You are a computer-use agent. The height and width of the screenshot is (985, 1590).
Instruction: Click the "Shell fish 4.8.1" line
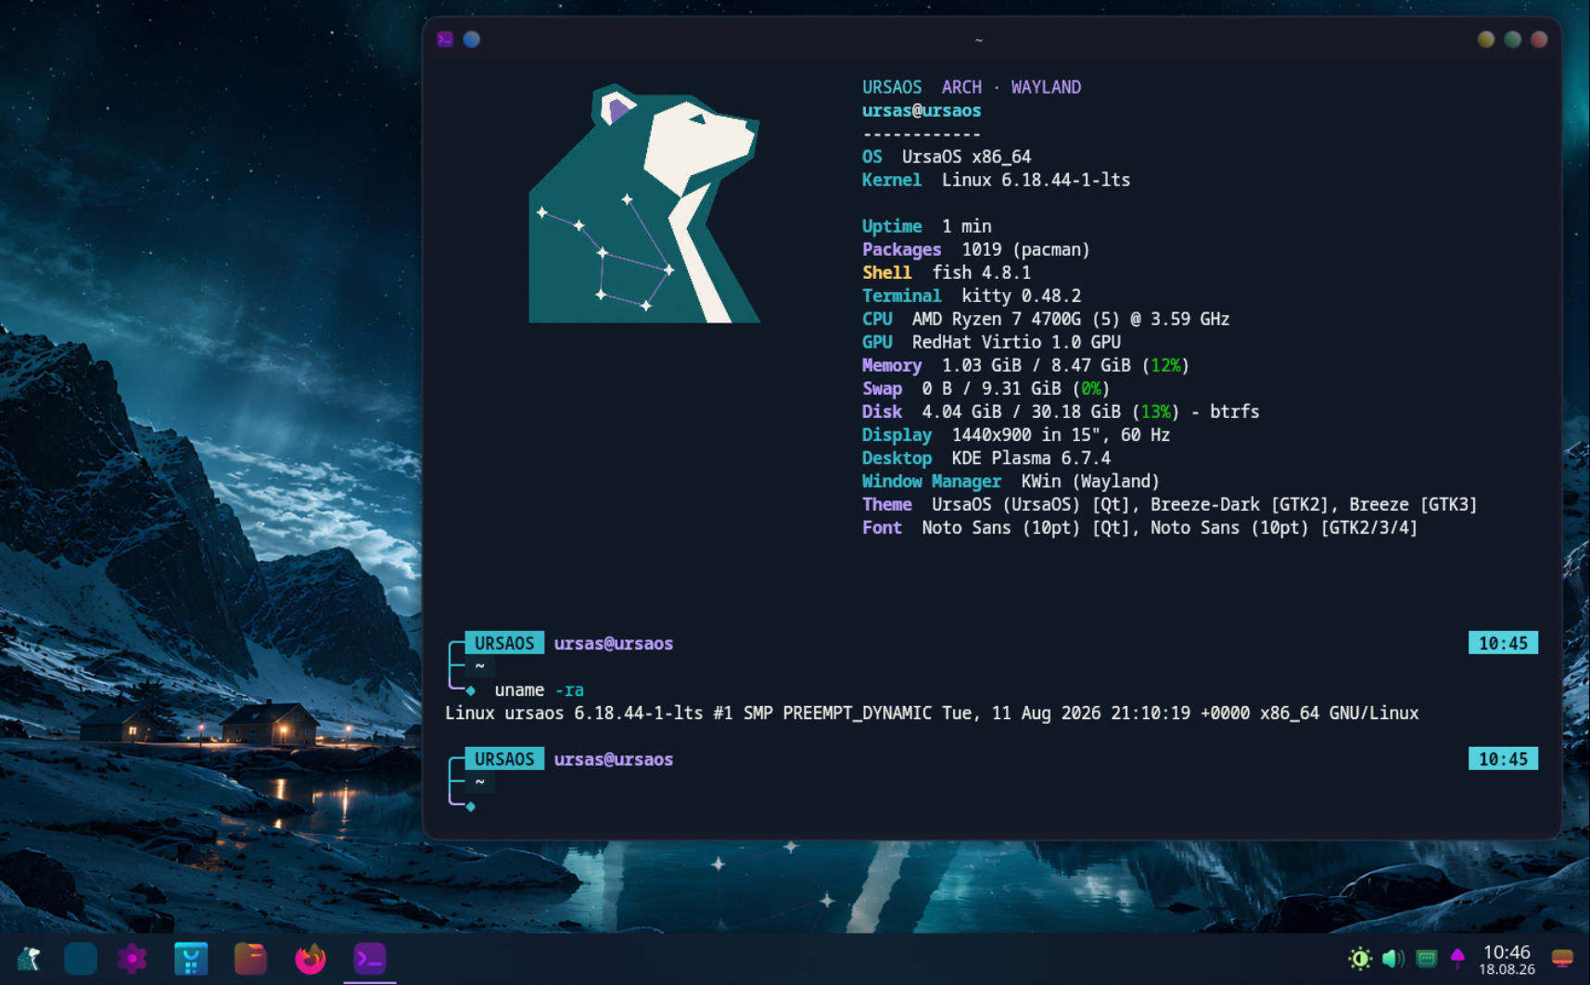[x=947, y=272]
